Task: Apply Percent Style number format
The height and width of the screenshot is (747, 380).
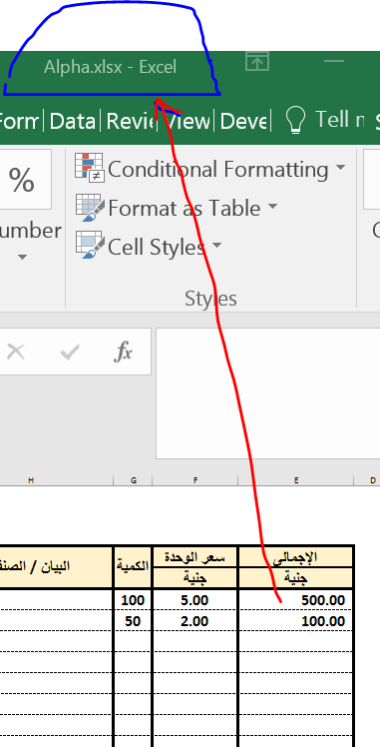Action: tap(22, 180)
